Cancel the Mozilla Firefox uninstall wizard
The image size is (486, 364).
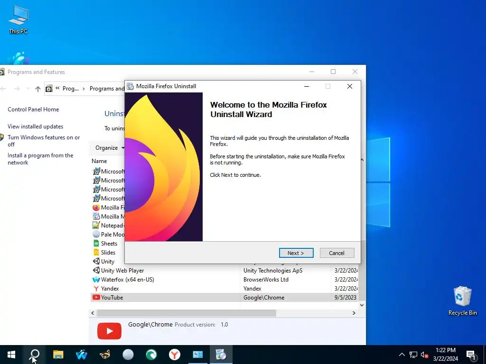(336, 253)
